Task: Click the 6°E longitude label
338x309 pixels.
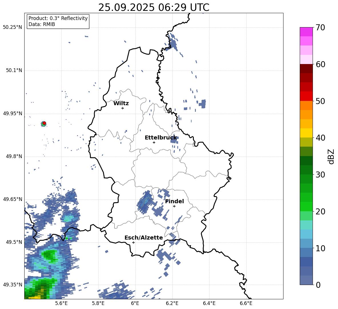Action: coord(135,303)
